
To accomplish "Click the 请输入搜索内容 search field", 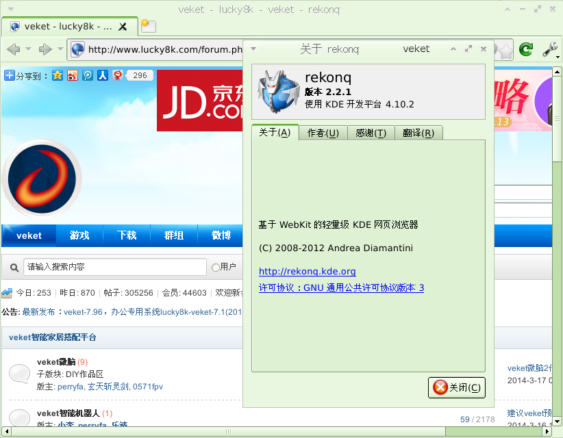I will click(x=115, y=267).
